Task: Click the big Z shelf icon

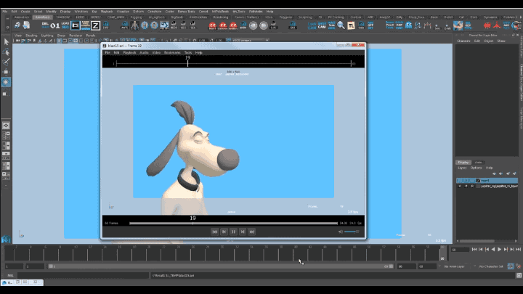Action: (95, 25)
